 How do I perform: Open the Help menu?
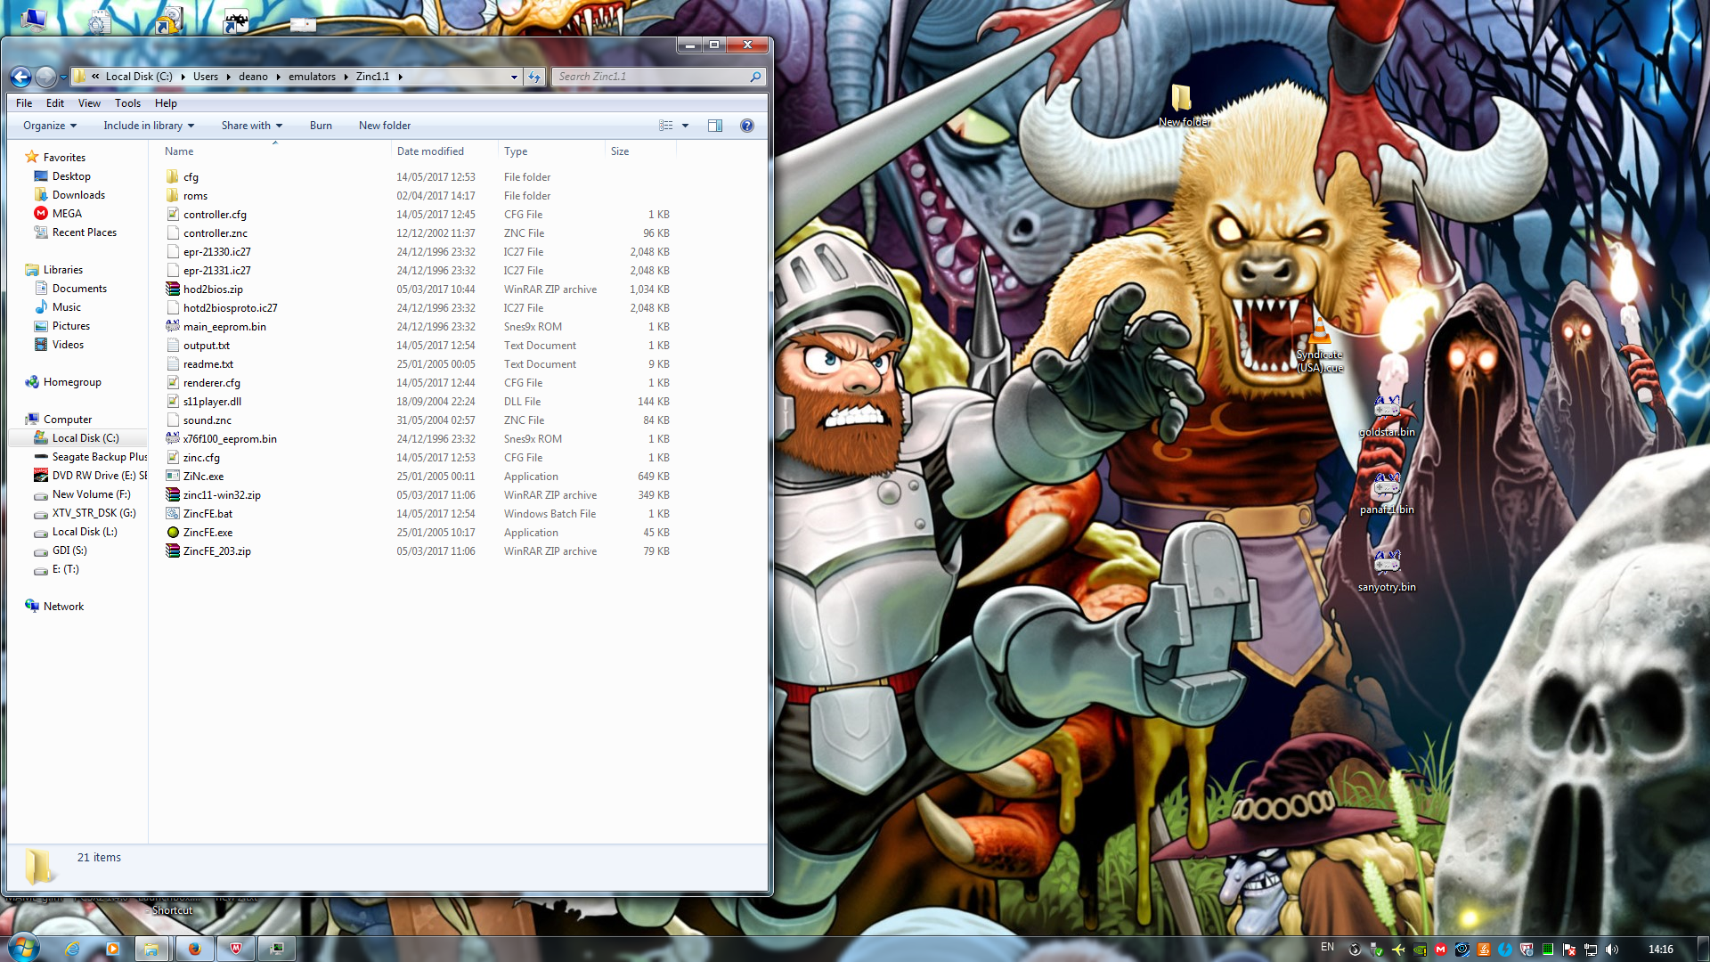pos(166,103)
